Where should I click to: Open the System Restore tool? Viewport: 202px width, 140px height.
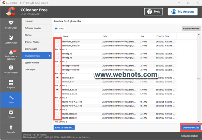click(x=37, y=62)
